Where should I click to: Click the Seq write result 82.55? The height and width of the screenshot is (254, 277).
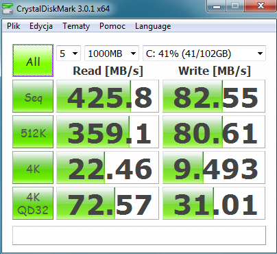[214, 96]
